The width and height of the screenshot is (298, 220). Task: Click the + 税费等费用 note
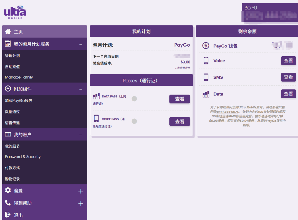tap(182, 68)
